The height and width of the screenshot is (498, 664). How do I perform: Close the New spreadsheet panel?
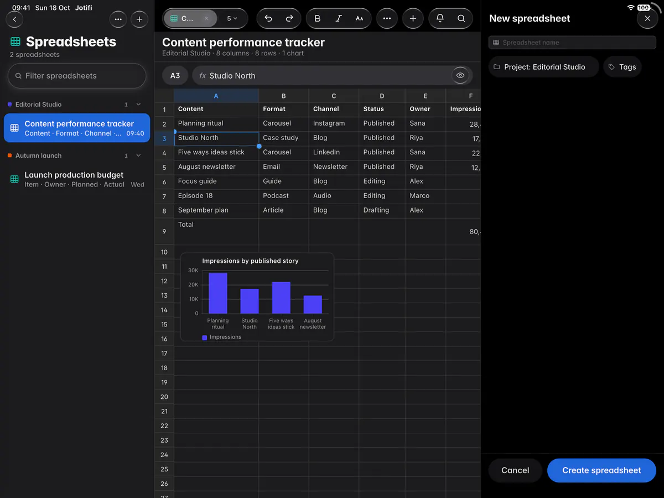(x=647, y=18)
